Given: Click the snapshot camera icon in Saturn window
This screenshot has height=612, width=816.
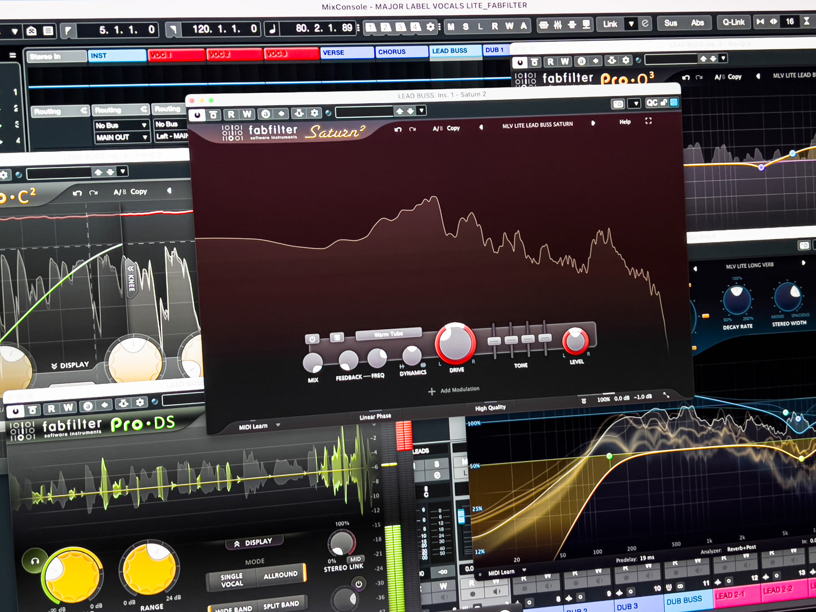Looking at the screenshot, I should point(618,104).
